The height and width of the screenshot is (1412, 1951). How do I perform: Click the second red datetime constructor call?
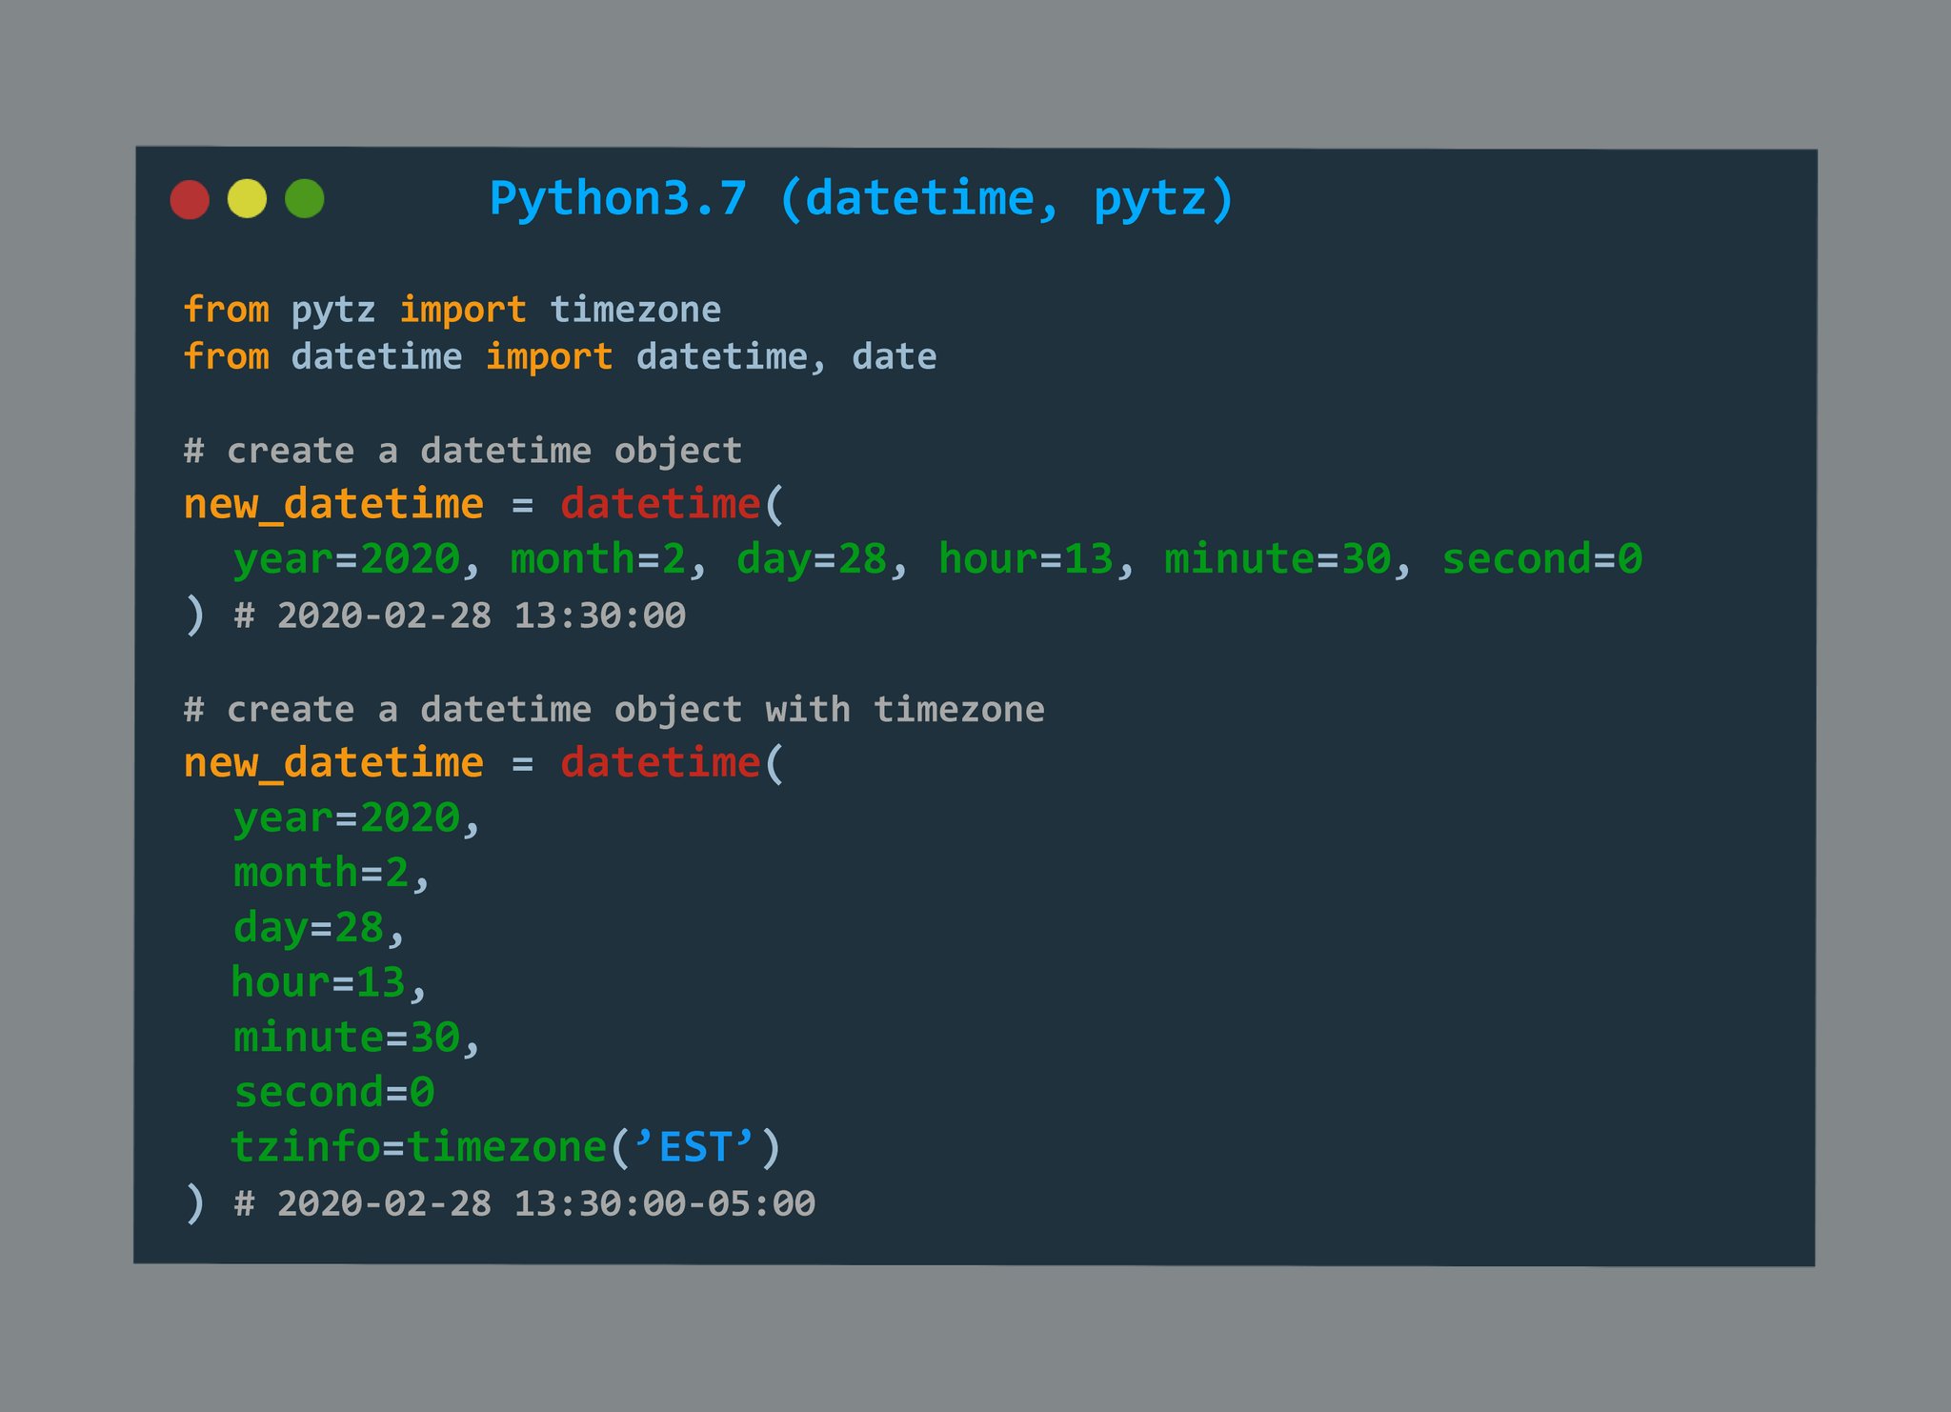click(660, 763)
